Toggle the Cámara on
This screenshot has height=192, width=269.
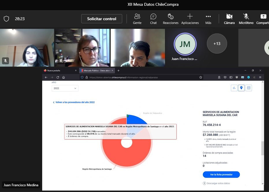[x=229, y=19]
